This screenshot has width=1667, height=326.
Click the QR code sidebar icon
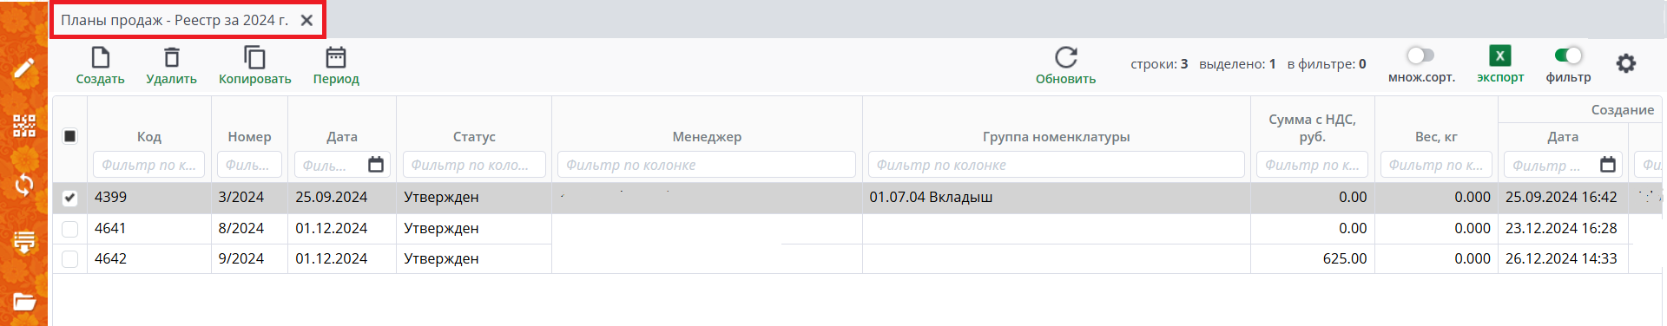pos(24,126)
